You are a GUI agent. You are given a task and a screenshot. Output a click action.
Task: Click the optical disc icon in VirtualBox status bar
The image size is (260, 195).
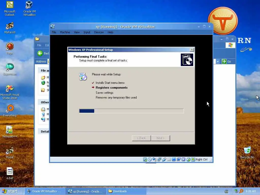click(x=150, y=159)
